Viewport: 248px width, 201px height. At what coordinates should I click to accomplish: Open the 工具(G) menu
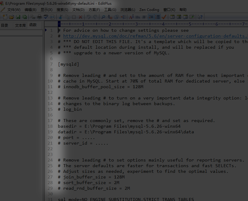[110, 10]
